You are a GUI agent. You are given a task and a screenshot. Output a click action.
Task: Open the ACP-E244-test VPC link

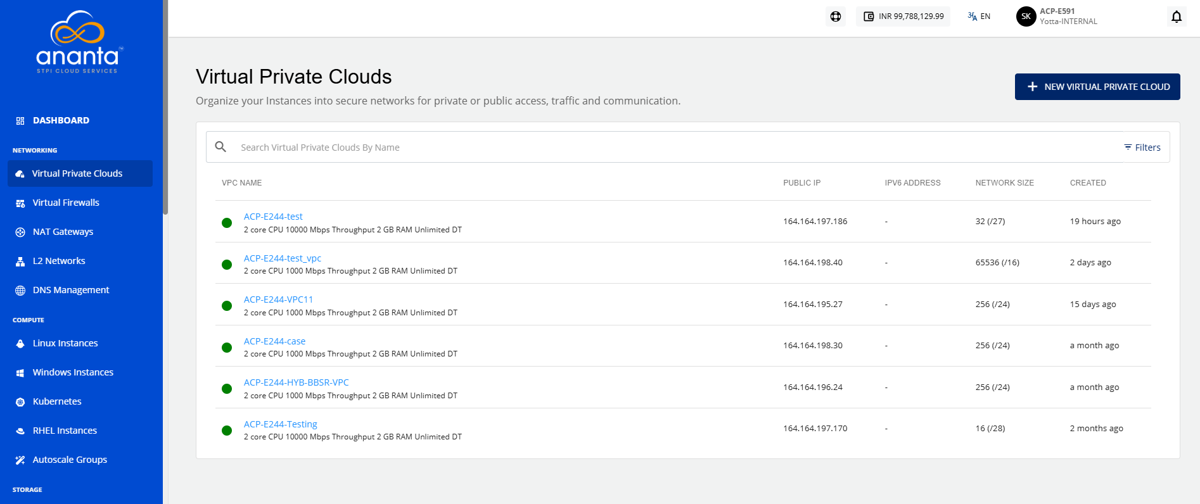(273, 217)
